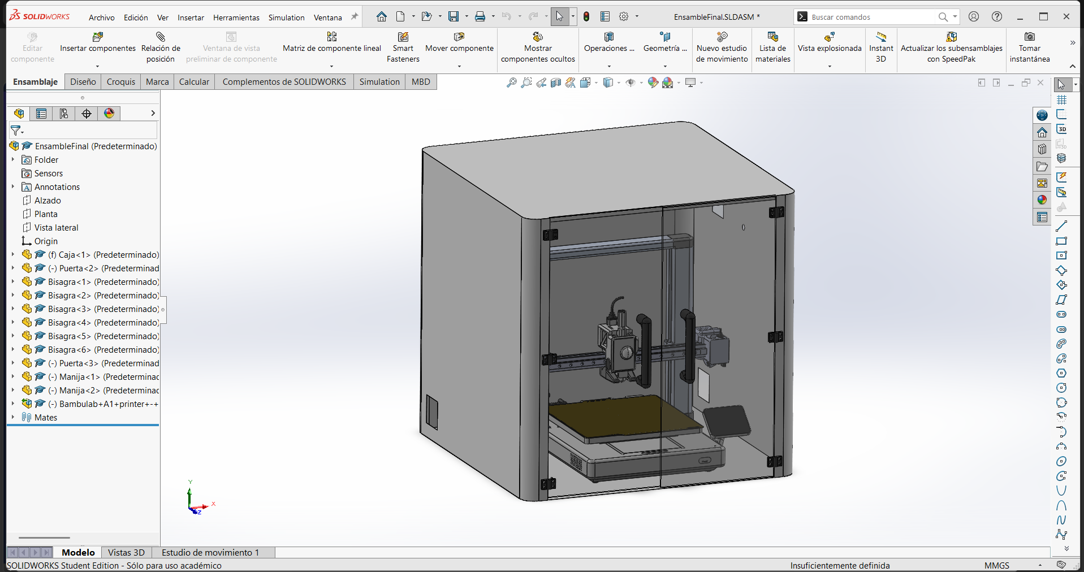Image resolution: width=1084 pixels, height=572 pixels.
Task: Expand the Annotations tree node
Action: pyautogui.click(x=13, y=187)
